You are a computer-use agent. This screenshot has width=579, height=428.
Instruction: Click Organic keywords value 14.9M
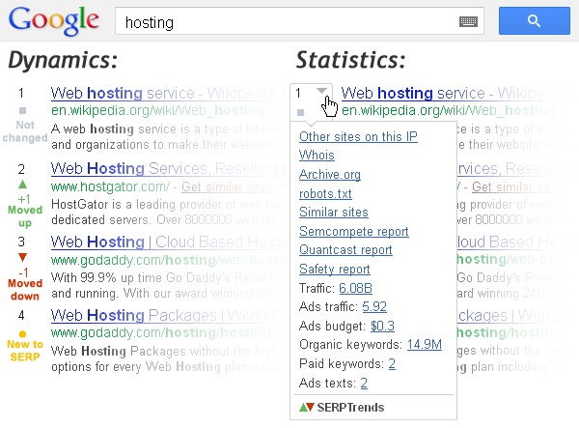pyautogui.click(x=425, y=345)
